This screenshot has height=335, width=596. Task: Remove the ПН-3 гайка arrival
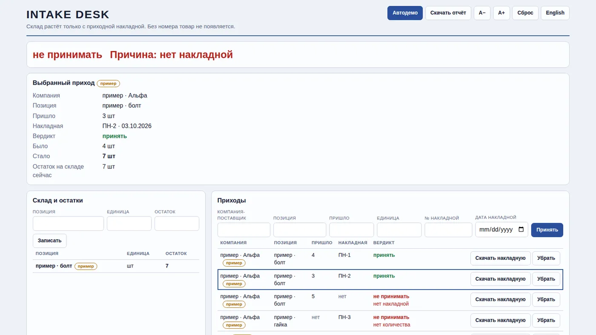[546, 320]
